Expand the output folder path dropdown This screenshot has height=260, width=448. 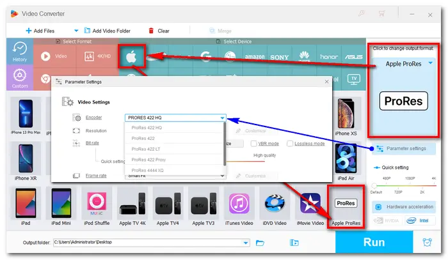(x=246, y=243)
